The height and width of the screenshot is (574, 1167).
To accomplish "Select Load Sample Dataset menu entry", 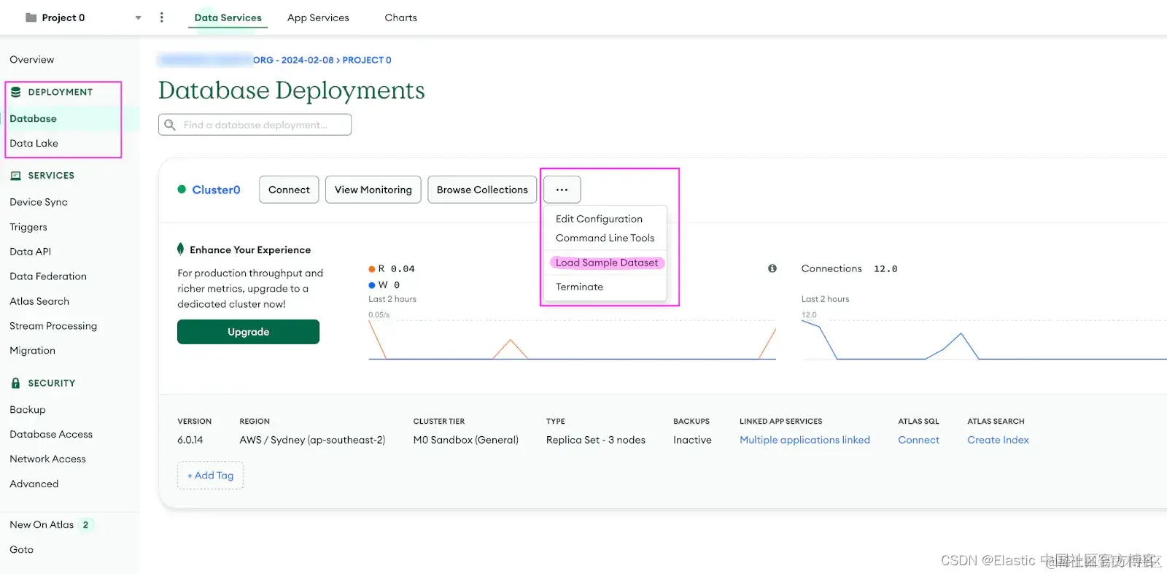I will (607, 263).
